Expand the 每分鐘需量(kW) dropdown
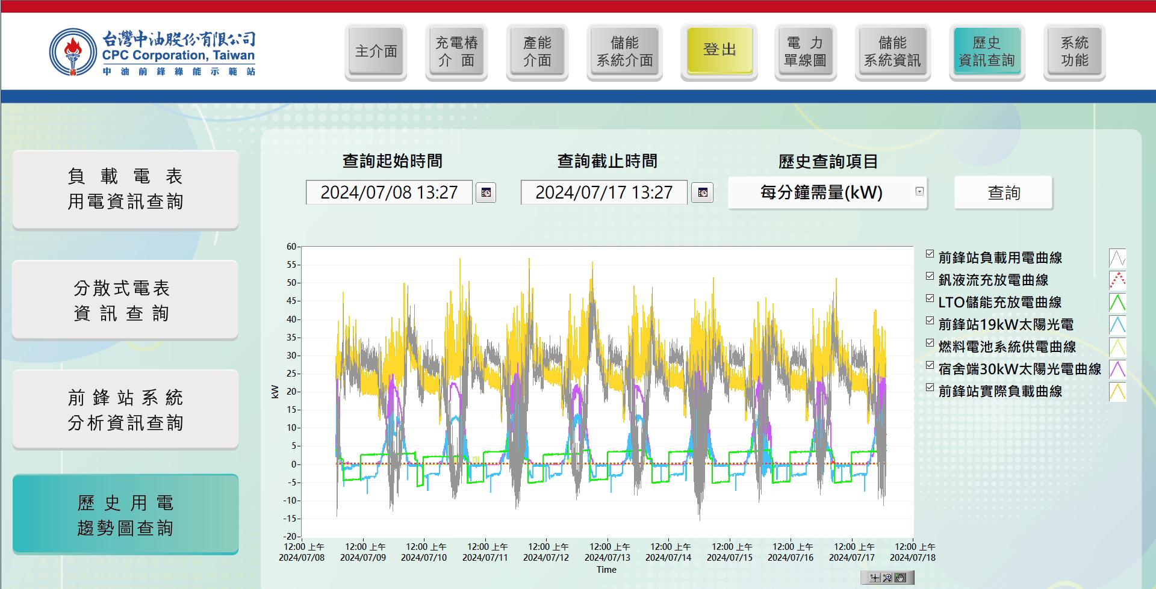This screenshot has width=1156, height=589. tap(821, 193)
